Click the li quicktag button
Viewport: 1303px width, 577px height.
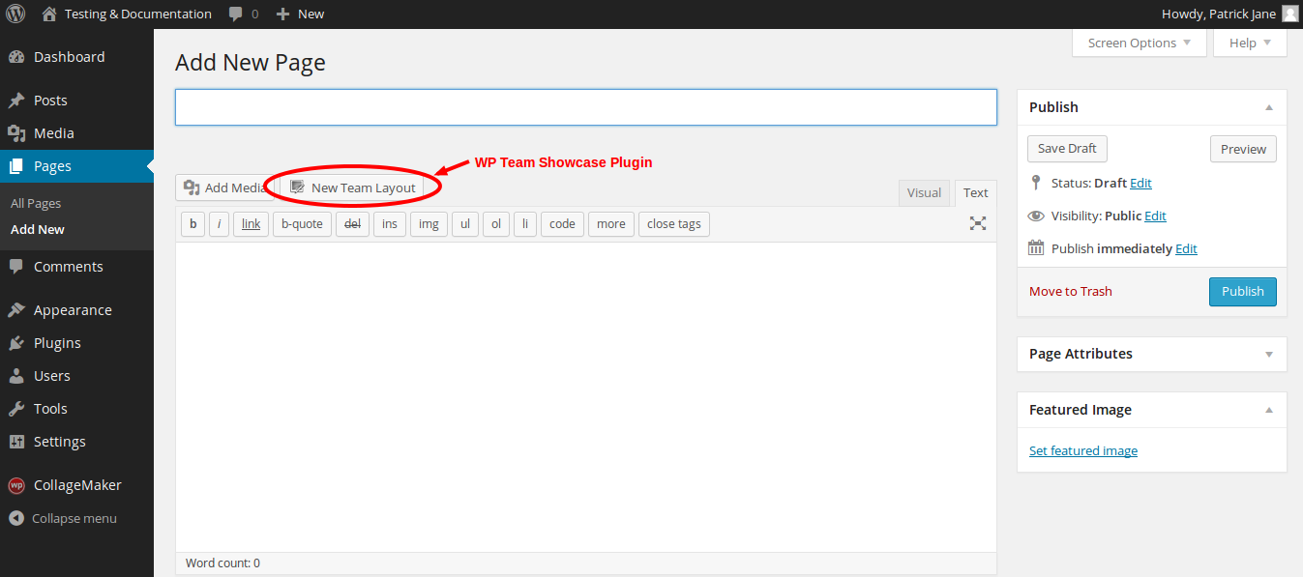tap(525, 224)
